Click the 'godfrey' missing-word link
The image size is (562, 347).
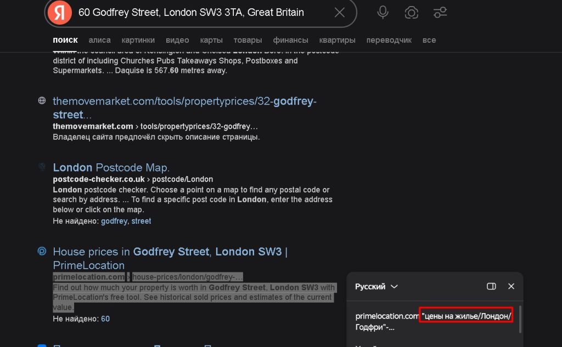pos(114,221)
